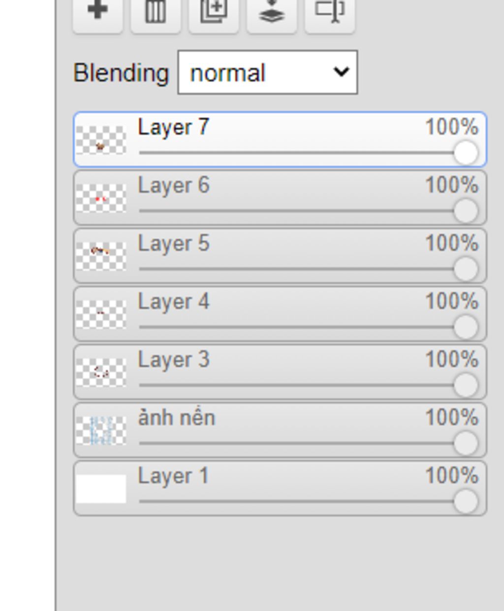504x611 pixels.
Task: Click the rename layer icon
Action: [x=330, y=14]
